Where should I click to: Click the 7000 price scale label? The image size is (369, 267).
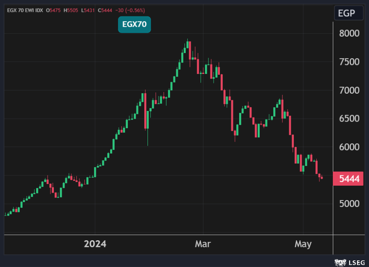349,90
